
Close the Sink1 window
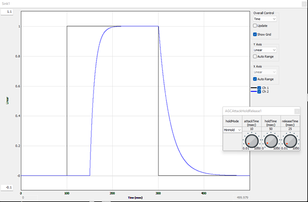[x=304, y=4]
